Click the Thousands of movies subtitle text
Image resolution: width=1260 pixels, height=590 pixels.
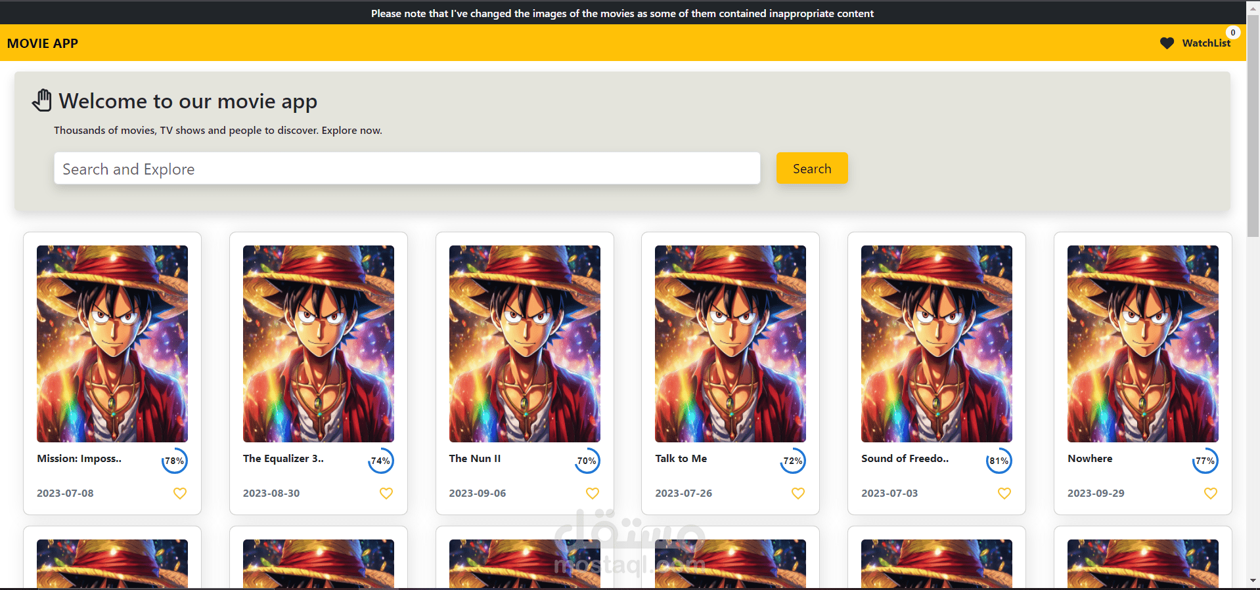point(218,131)
